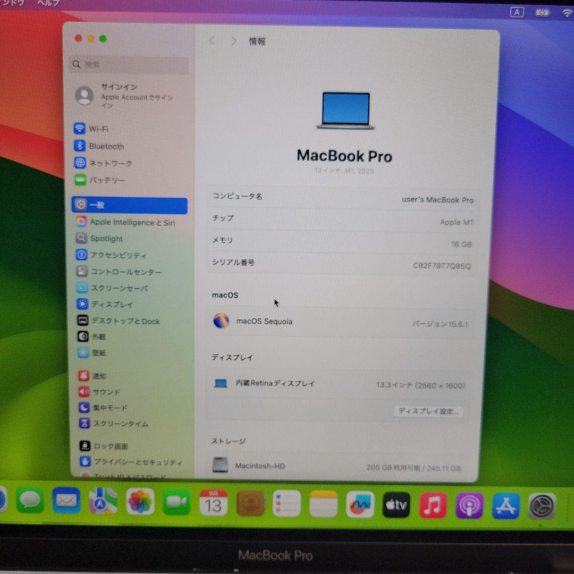Go back using the left navigation chevron

[x=212, y=41]
